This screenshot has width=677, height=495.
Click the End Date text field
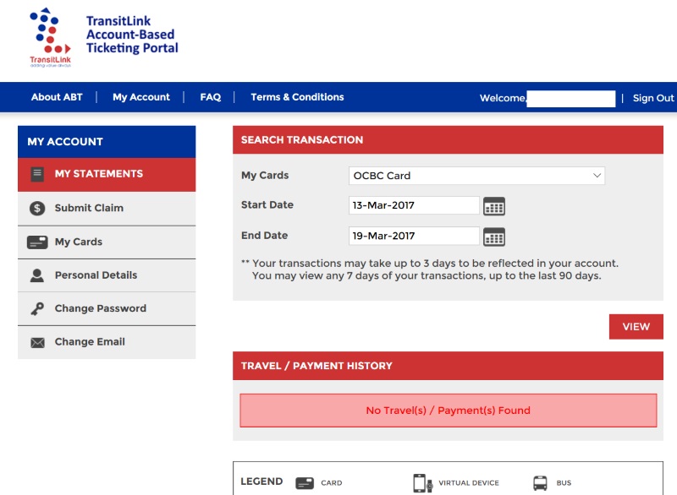pyautogui.click(x=414, y=236)
